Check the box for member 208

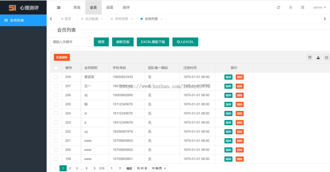click(x=56, y=77)
